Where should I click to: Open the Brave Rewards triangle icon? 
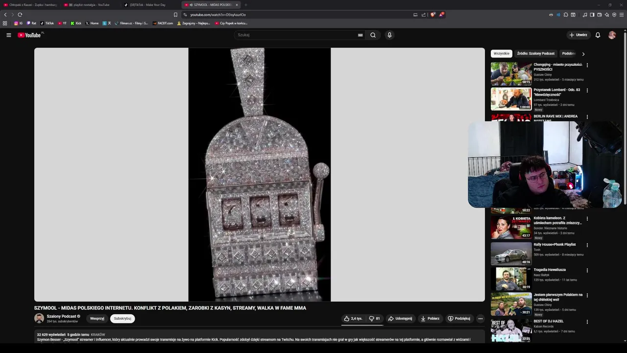click(441, 15)
